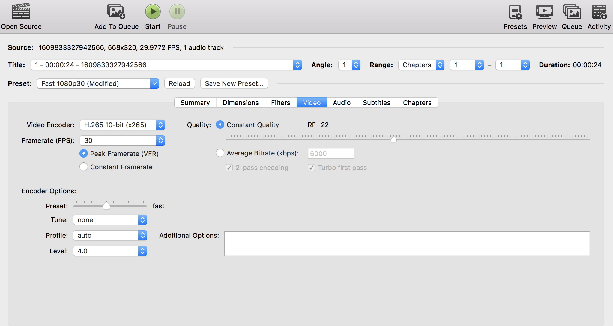This screenshot has width=613, height=326.
Task: Expand the Framerate (FPS) dropdown
Action: (122, 140)
